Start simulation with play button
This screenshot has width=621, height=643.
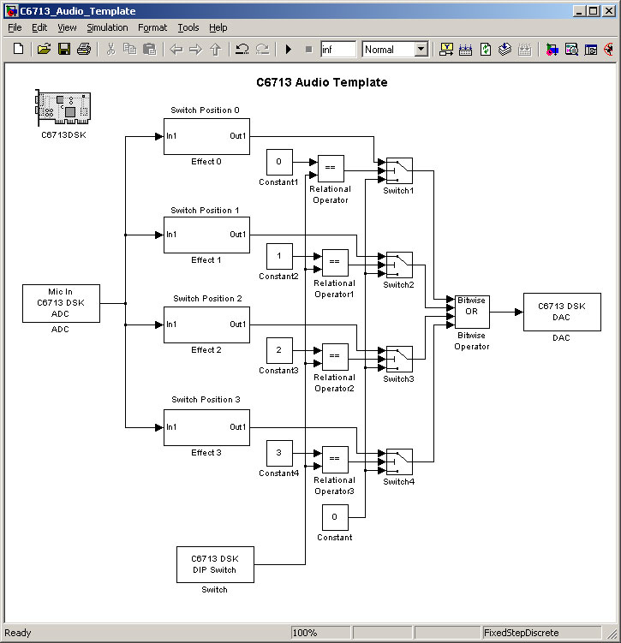click(289, 49)
